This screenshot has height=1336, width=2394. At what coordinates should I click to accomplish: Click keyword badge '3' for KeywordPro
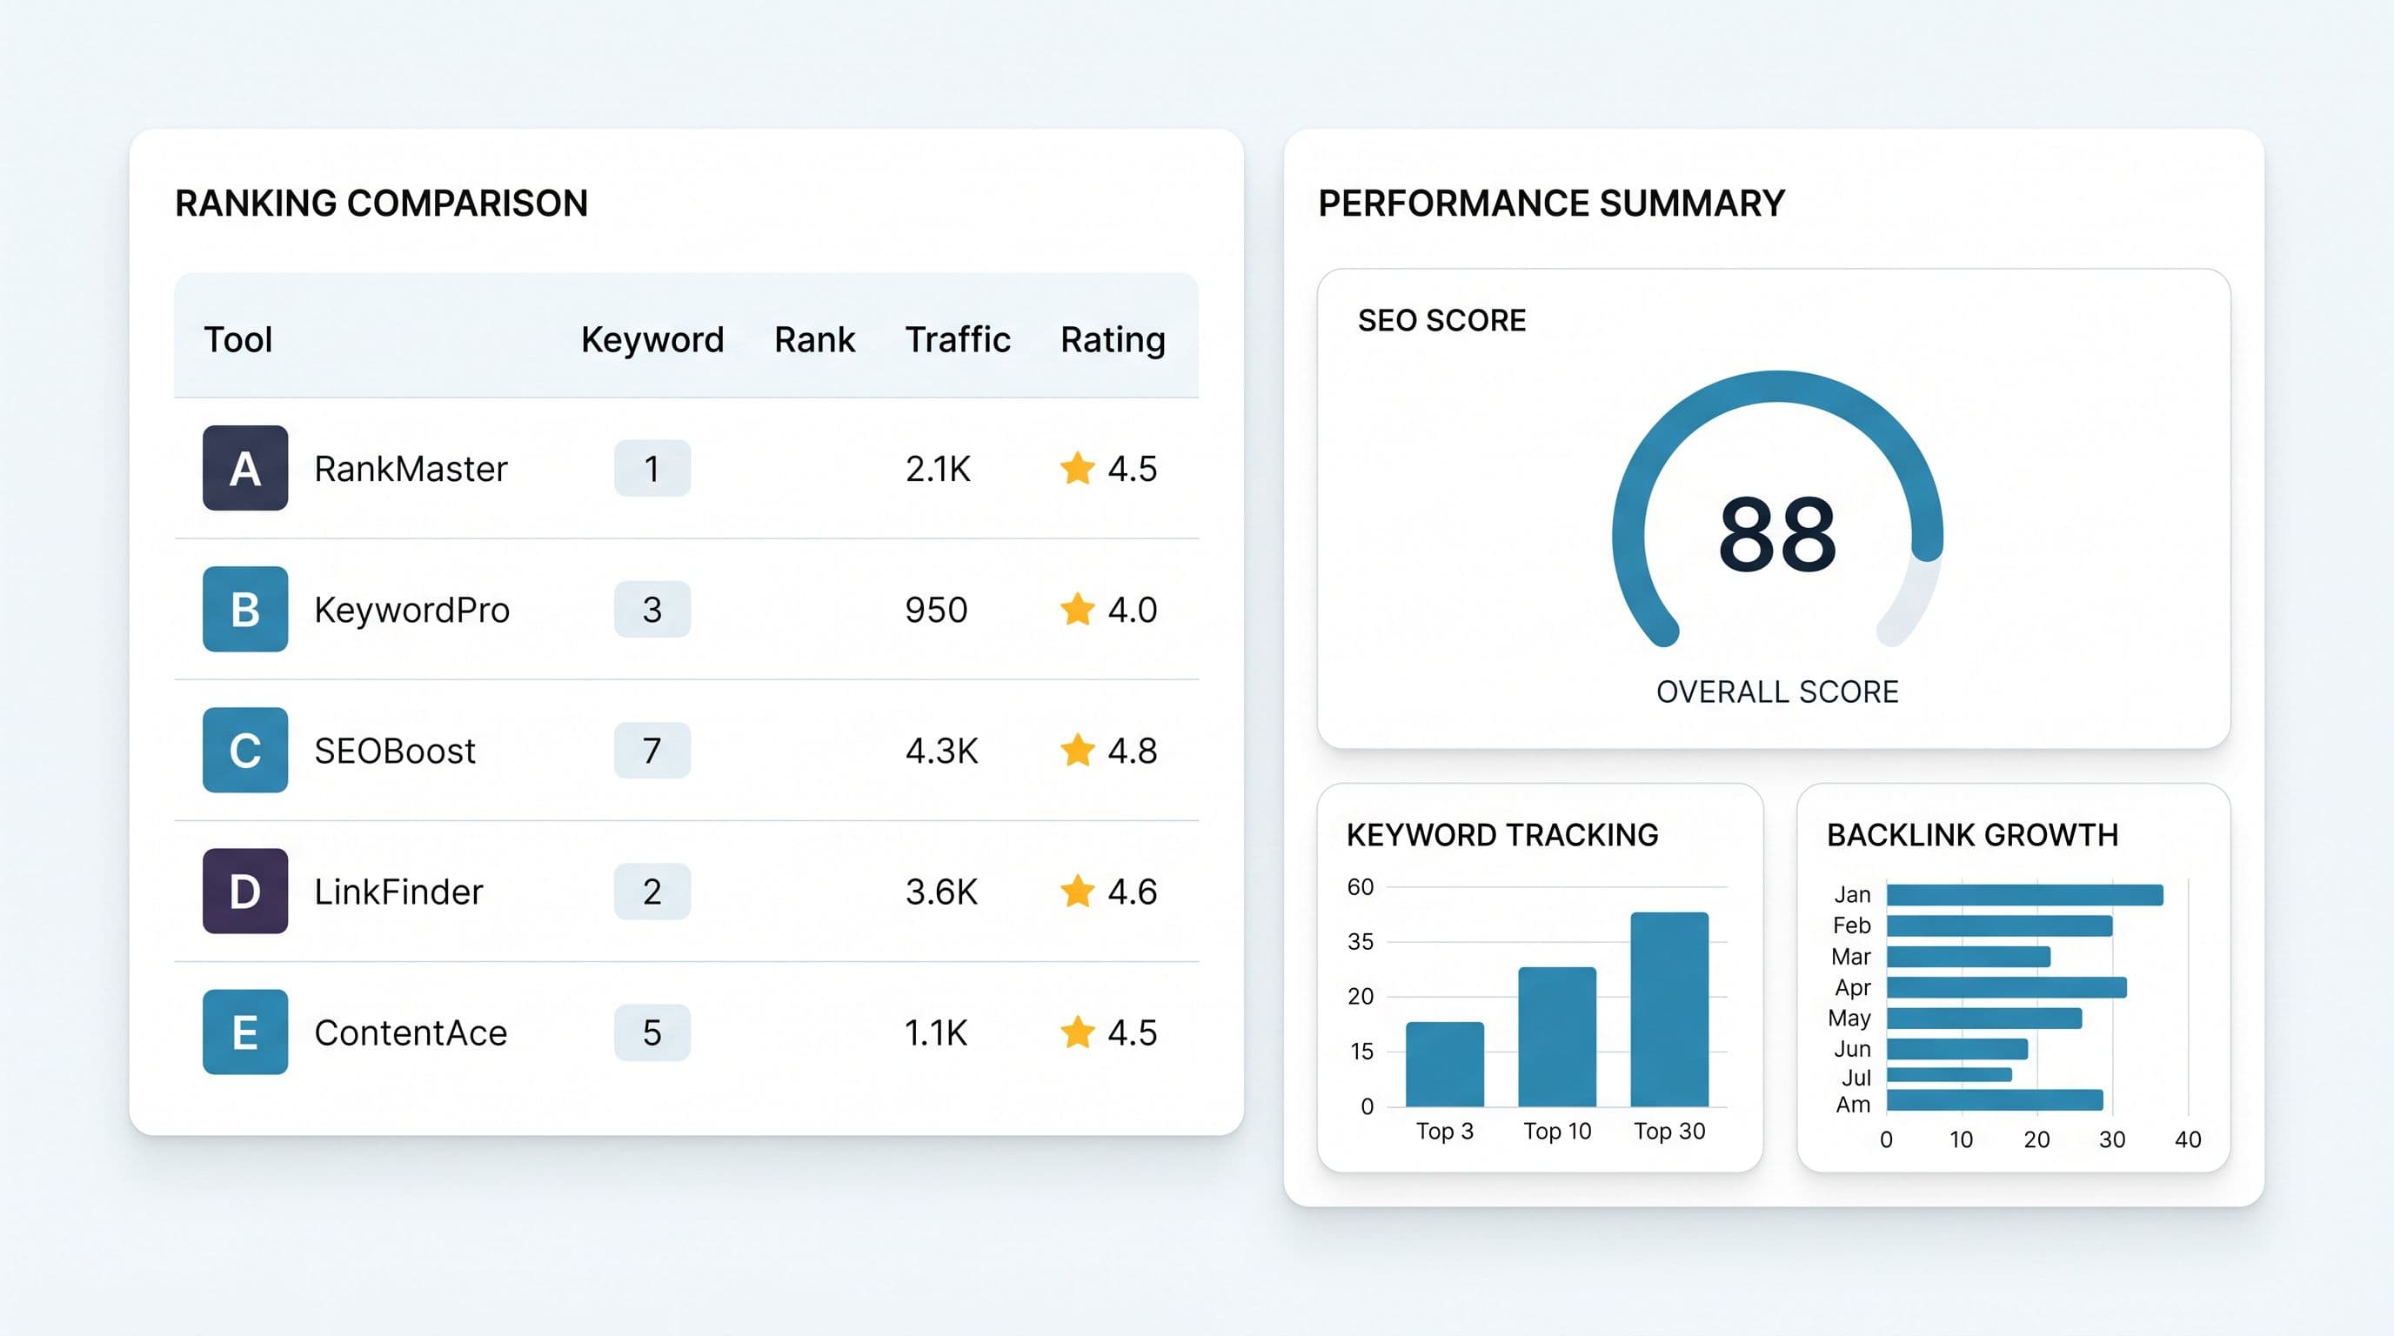[x=652, y=610]
